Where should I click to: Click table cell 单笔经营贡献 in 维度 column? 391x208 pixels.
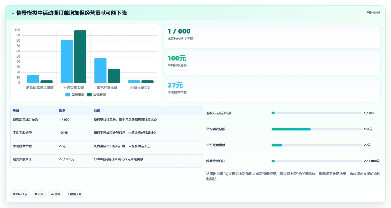[x=22, y=146]
